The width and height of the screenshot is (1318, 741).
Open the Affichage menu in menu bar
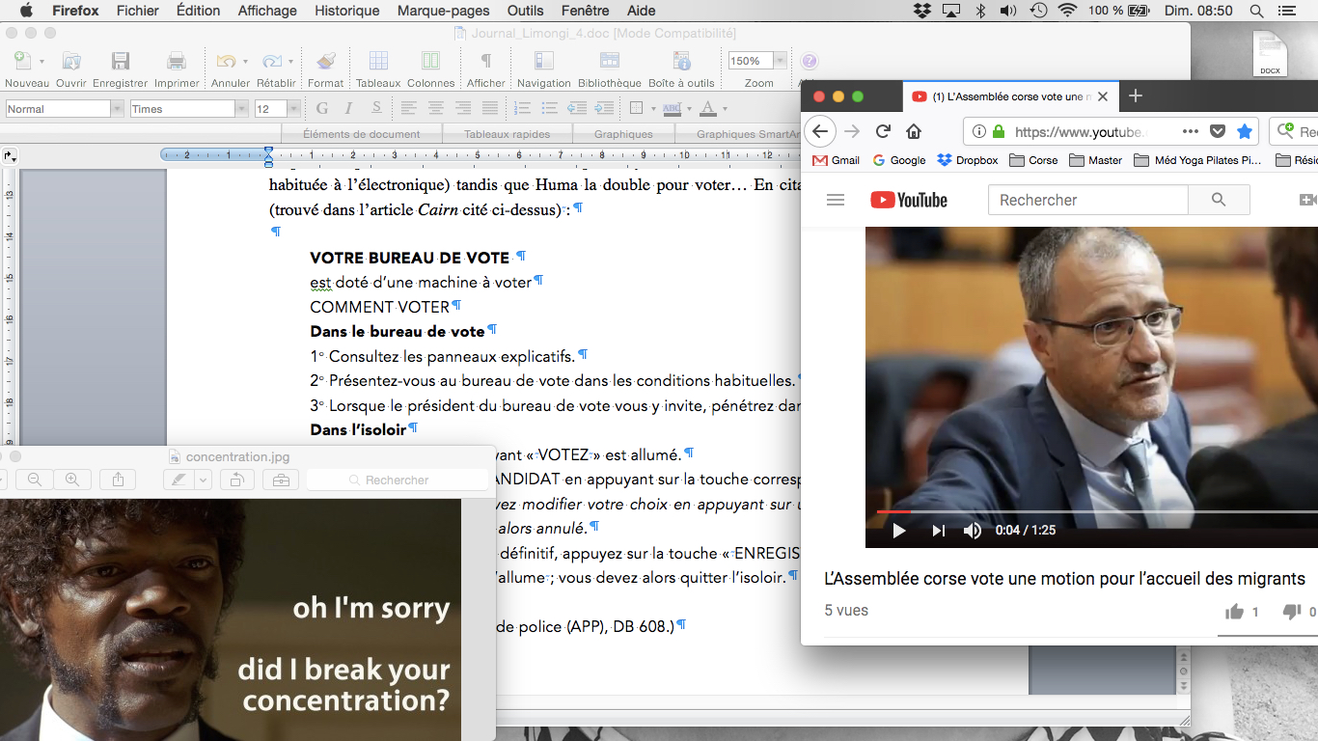(267, 11)
